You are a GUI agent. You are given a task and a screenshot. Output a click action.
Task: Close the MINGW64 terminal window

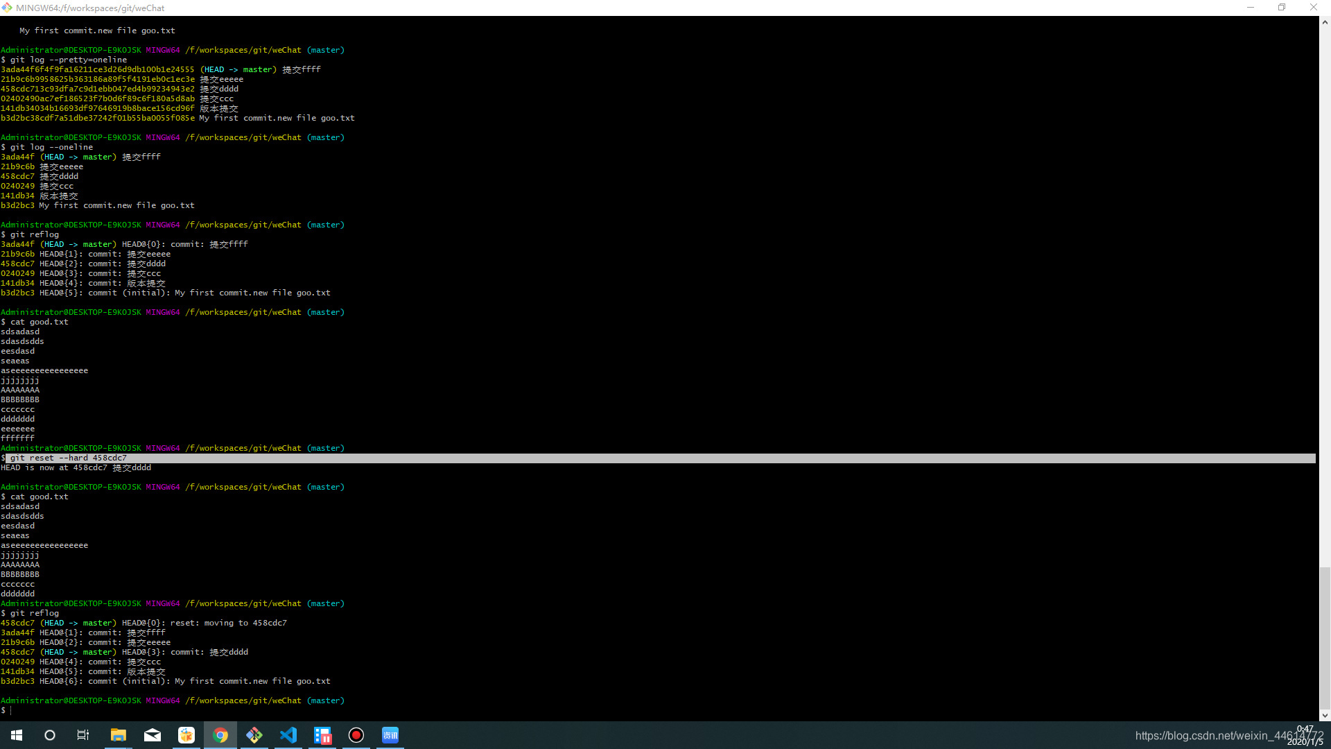click(1314, 8)
